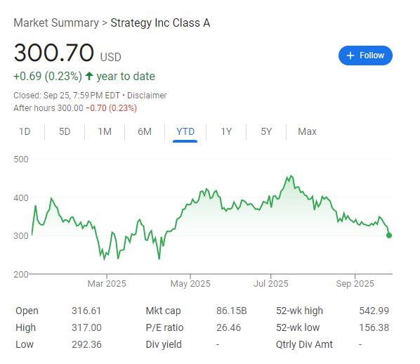The image size is (420, 364).
Task: Click the May 2025 axis marker
Action: (x=190, y=284)
